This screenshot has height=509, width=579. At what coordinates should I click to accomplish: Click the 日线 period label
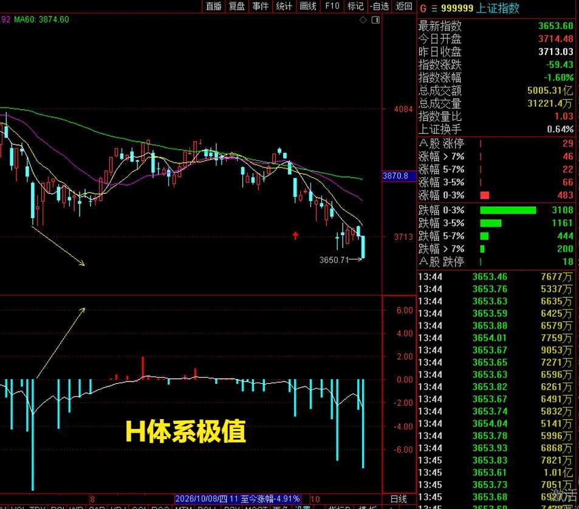tap(399, 499)
